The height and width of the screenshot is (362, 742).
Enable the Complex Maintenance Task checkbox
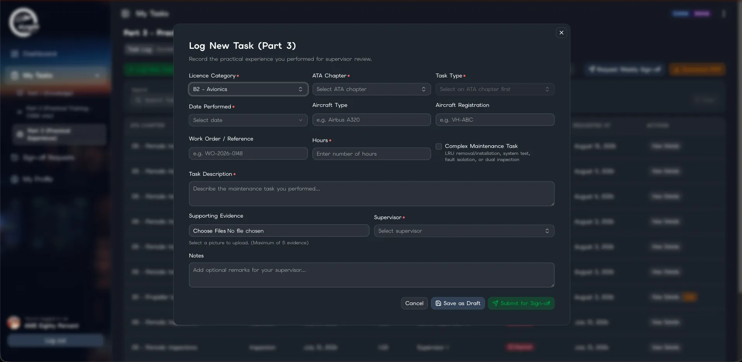tap(439, 146)
